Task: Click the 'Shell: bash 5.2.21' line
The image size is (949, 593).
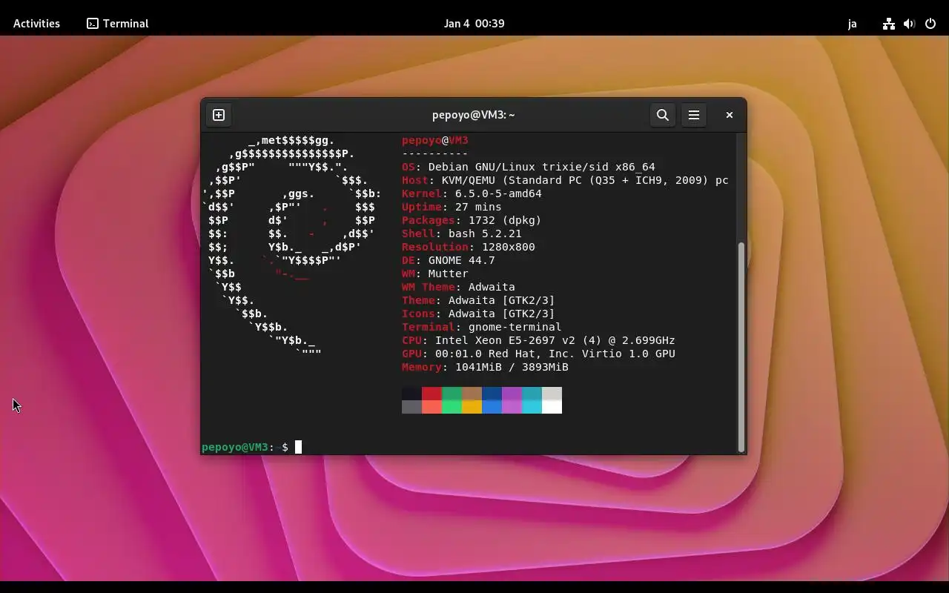Action: [x=462, y=233]
